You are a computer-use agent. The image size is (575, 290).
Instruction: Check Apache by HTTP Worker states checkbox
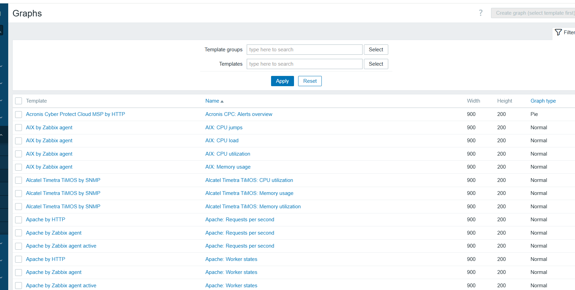tap(19, 259)
